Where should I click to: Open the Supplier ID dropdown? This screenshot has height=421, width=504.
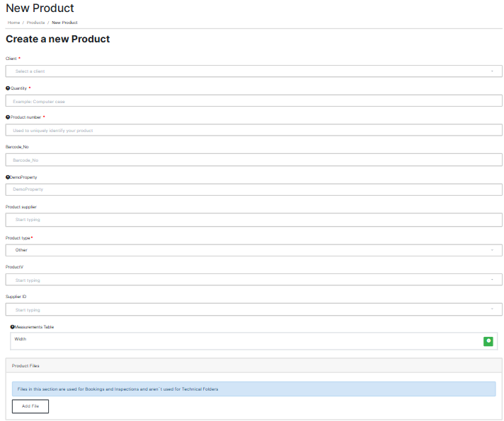click(x=253, y=309)
